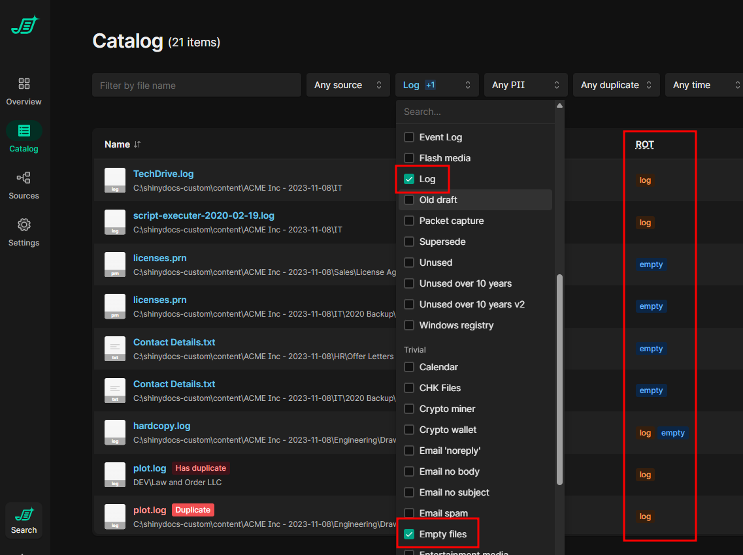Check the Windows registry option
Viewport: 743px width, 555px height.
tap(409, 325)
